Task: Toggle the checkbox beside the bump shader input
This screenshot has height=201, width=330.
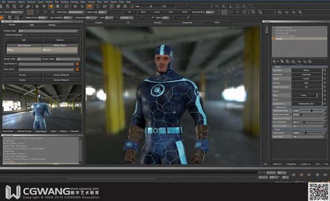Action: pos(324,95)
